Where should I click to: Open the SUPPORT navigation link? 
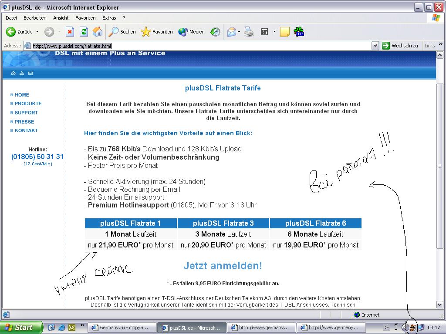point(26,113)
